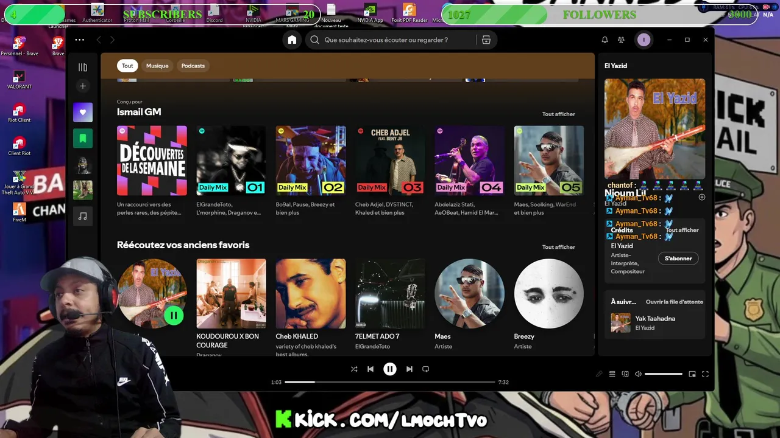This screenshot has height=438, width=780.
Task: Open NVIDIA App desktop shortcut
Action: pos(370,13)
